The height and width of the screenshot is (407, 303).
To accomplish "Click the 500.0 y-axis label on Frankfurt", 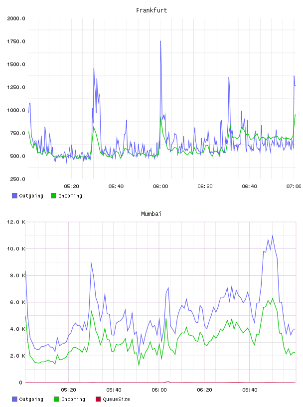I will click(17, 156).
